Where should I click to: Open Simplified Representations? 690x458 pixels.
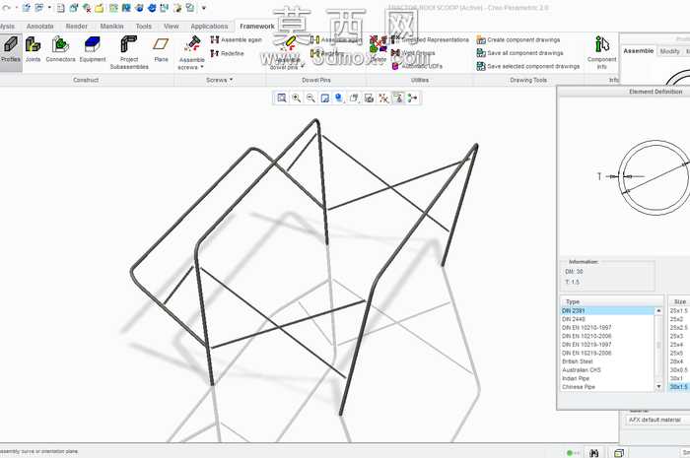[431, 40]
